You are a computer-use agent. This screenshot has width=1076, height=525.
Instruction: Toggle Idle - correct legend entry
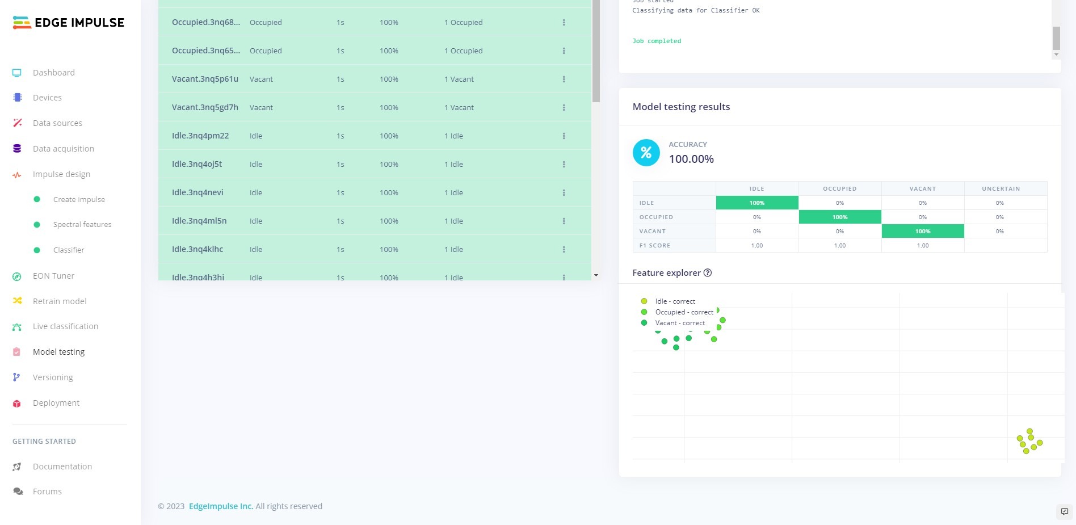pos(675,301)
